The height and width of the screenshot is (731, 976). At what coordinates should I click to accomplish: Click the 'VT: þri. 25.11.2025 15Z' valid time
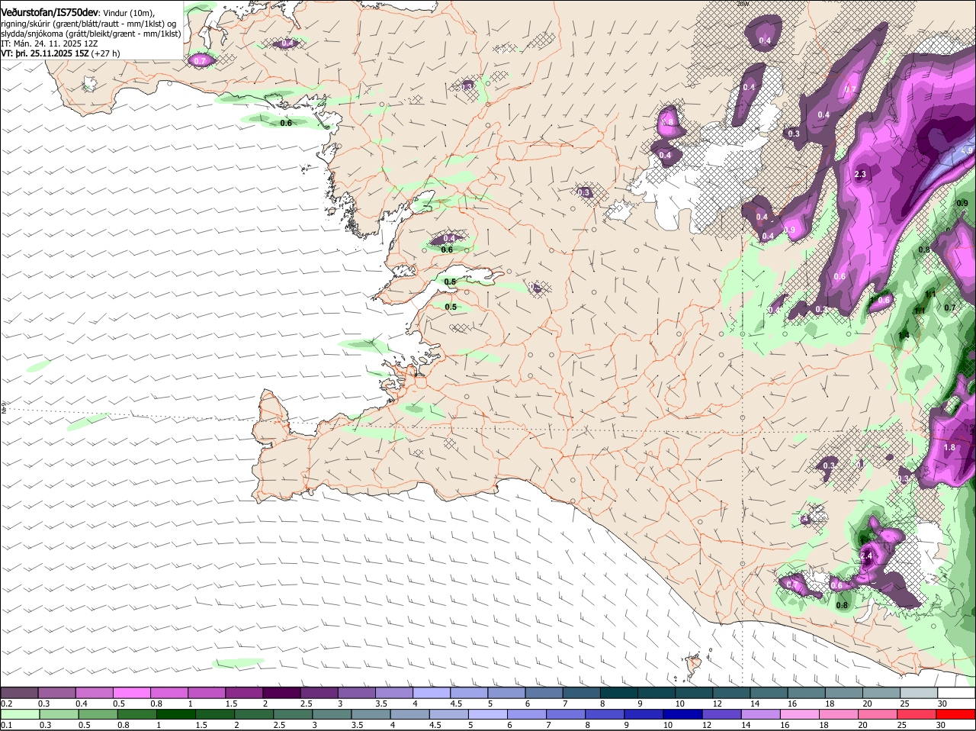click(45, 53)
